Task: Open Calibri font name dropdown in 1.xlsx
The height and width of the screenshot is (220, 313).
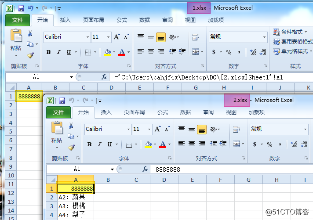Action: click(87, 37)
